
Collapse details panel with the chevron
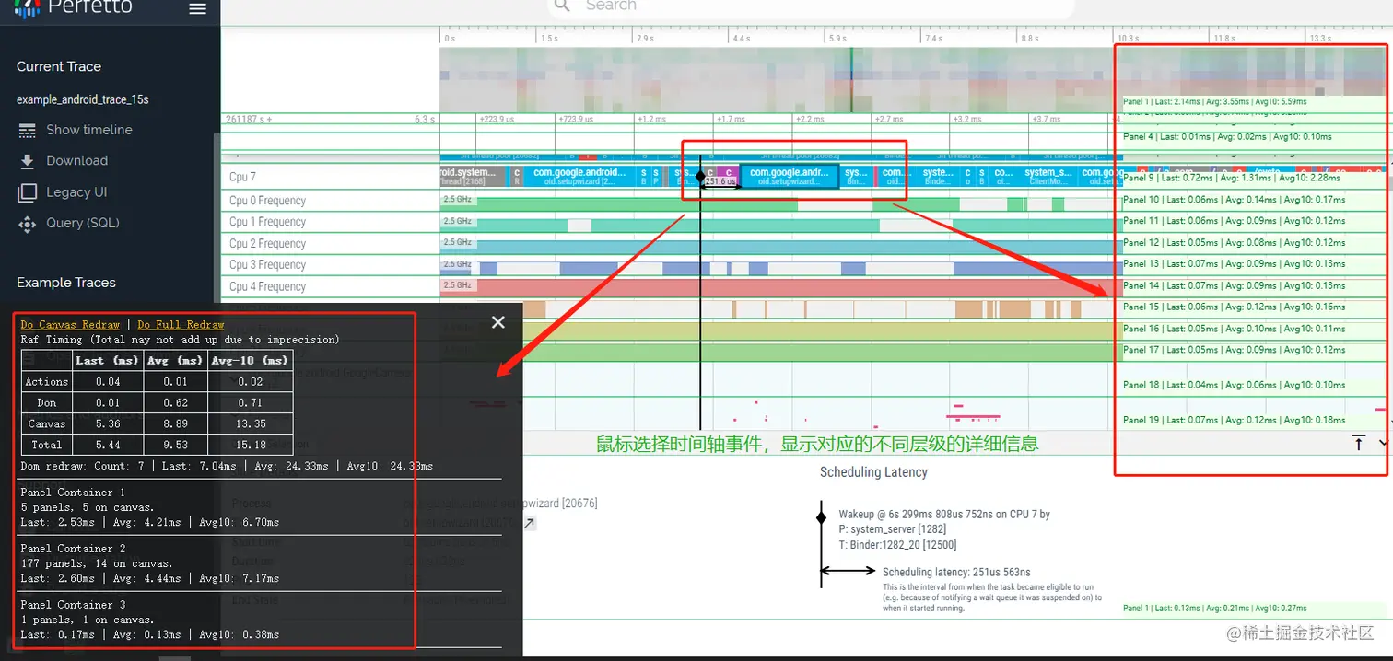(1383, 443)
